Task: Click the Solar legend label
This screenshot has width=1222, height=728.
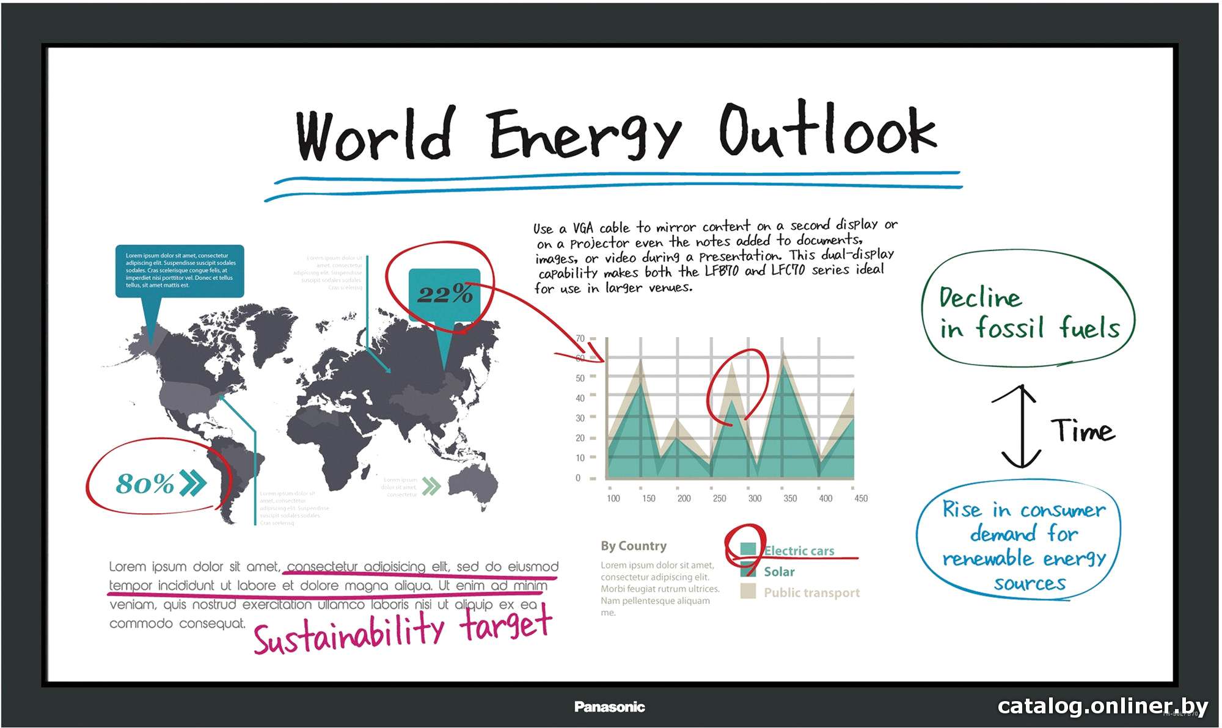Action: 779,572
